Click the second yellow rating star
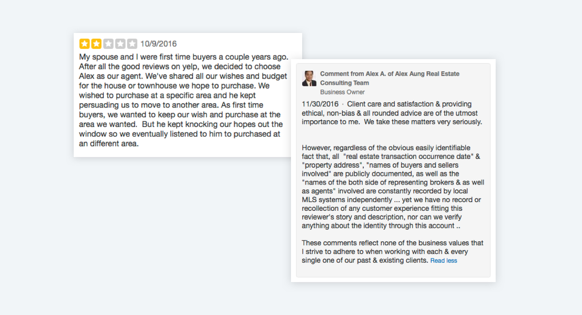 pyautogui.click(x=97, y=44)
